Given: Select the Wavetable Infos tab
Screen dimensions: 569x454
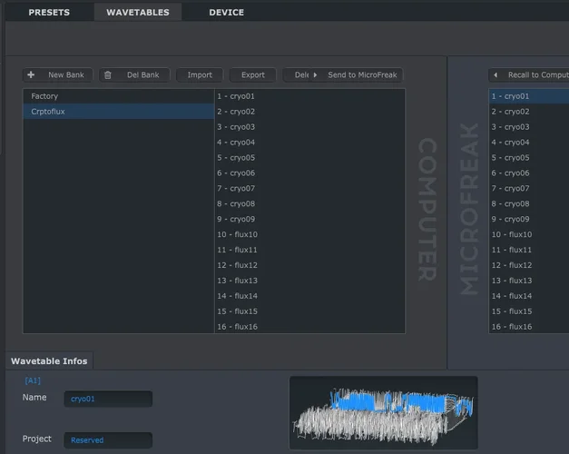Looking at the screenshot, I should point(49,361).
